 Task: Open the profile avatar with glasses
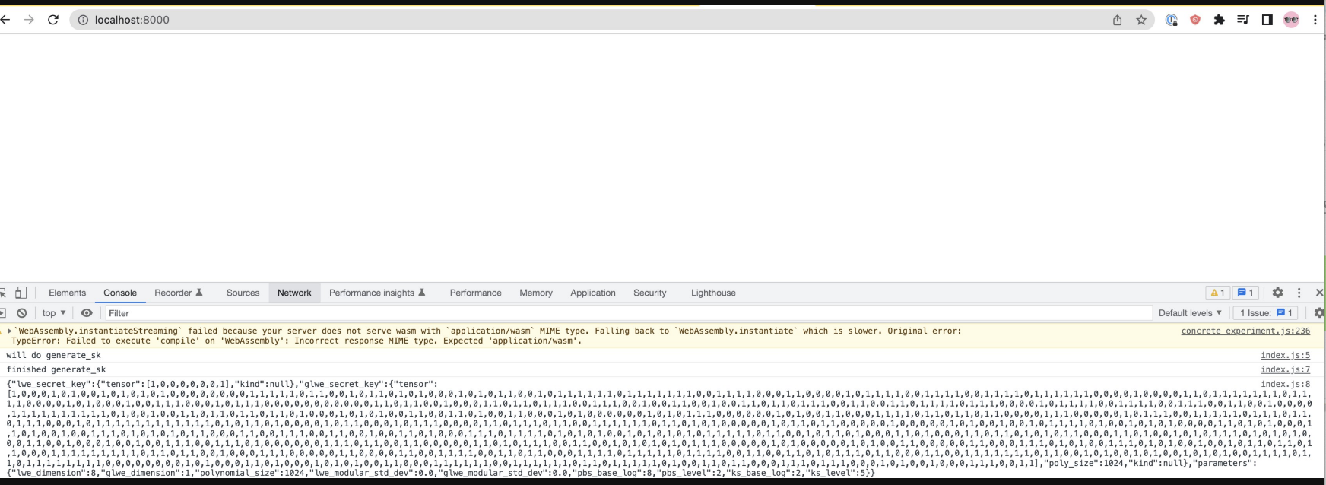(1291, 20)
